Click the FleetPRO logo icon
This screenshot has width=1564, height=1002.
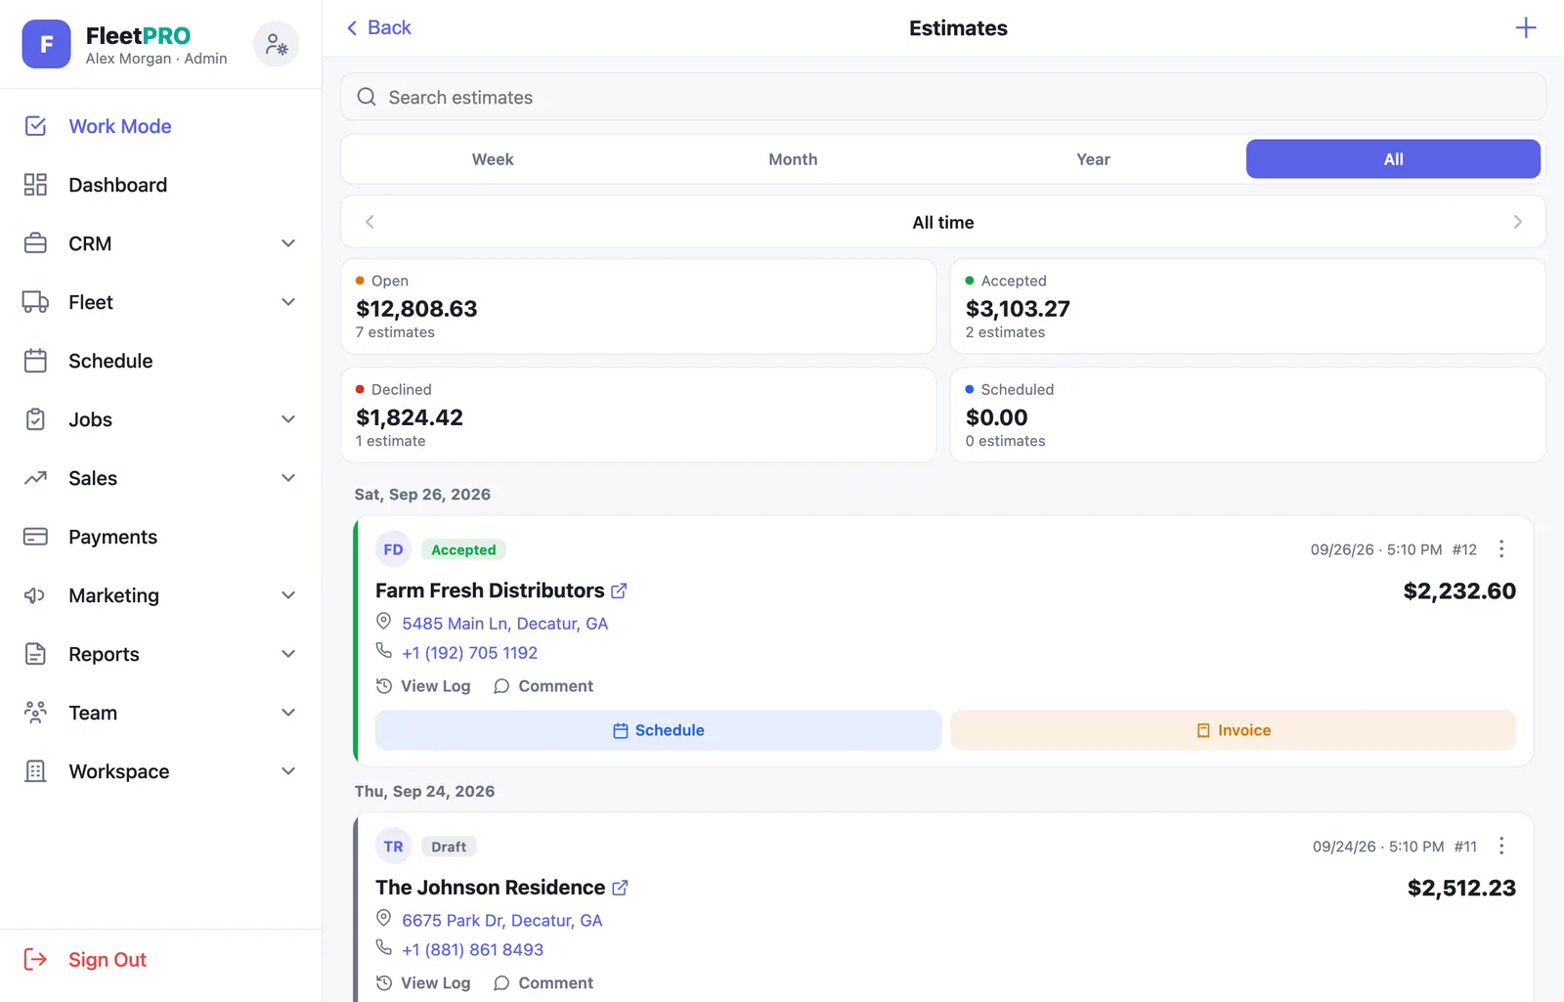click(x=46, y=44)
